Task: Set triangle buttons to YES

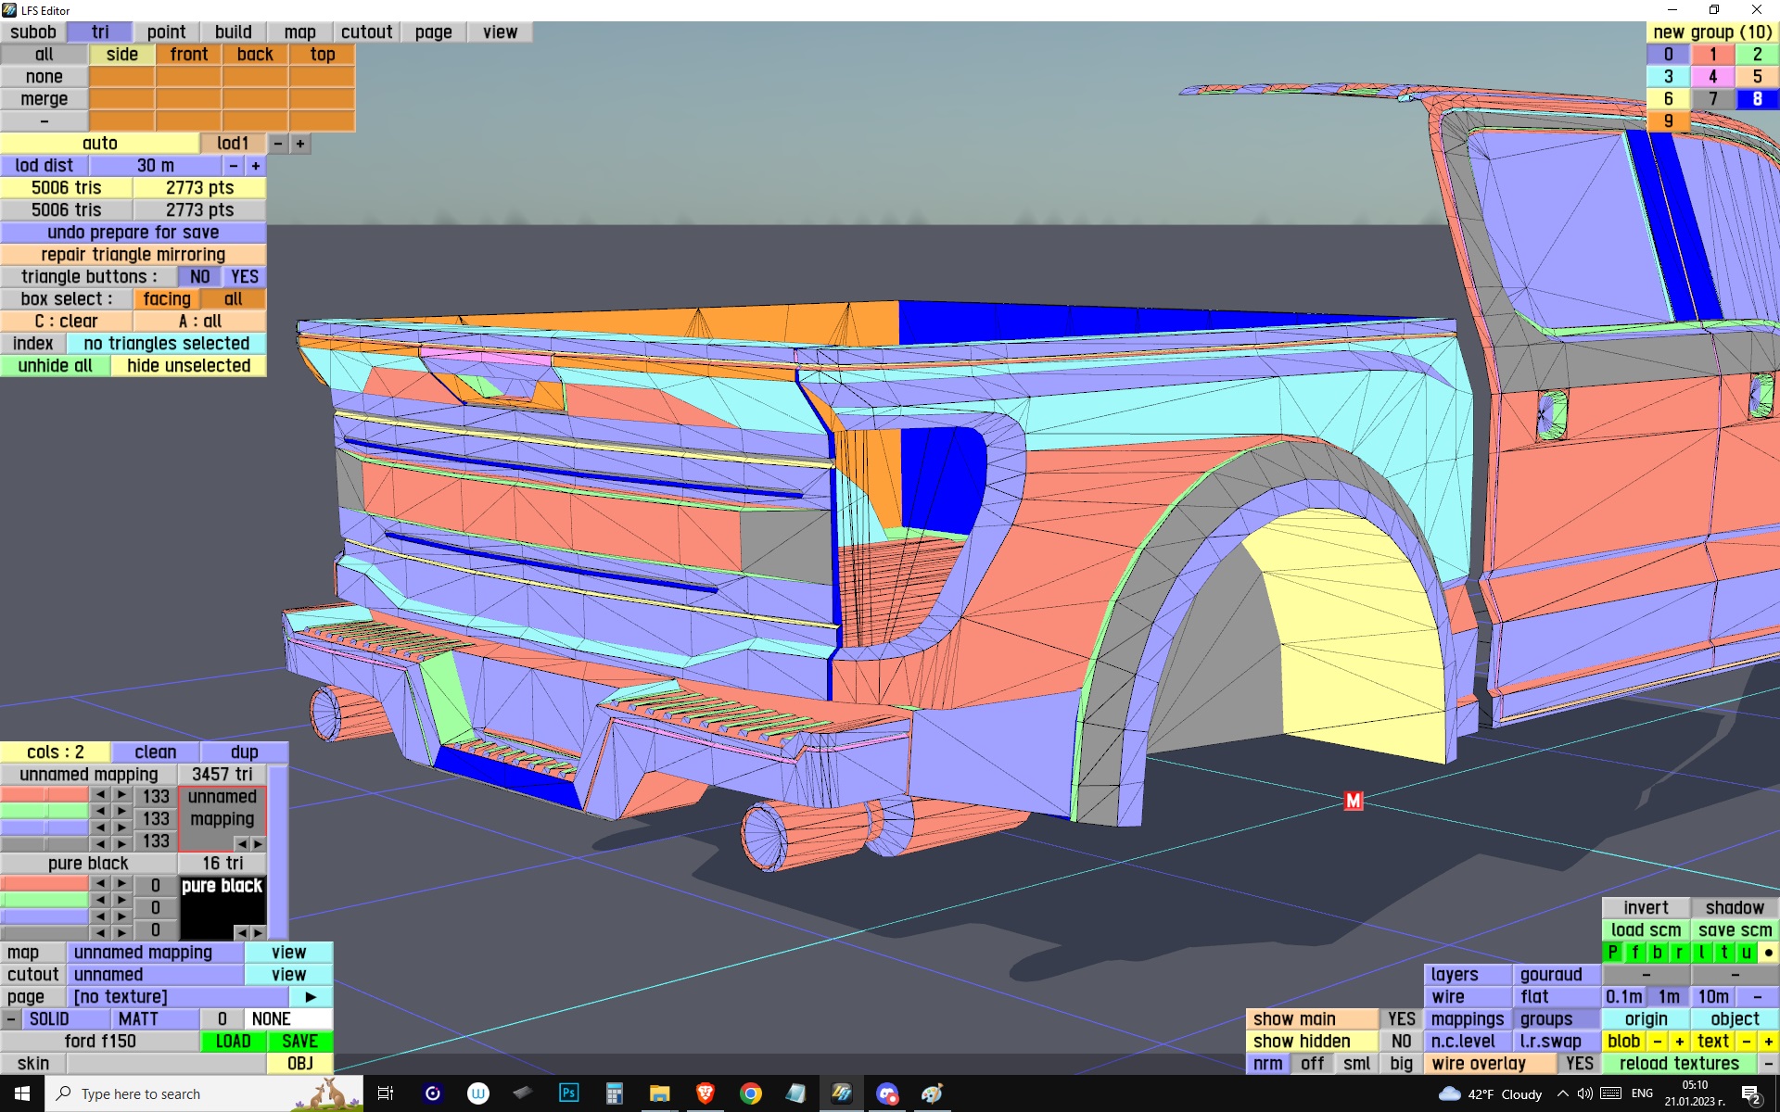Action: (x=245, y=277)
